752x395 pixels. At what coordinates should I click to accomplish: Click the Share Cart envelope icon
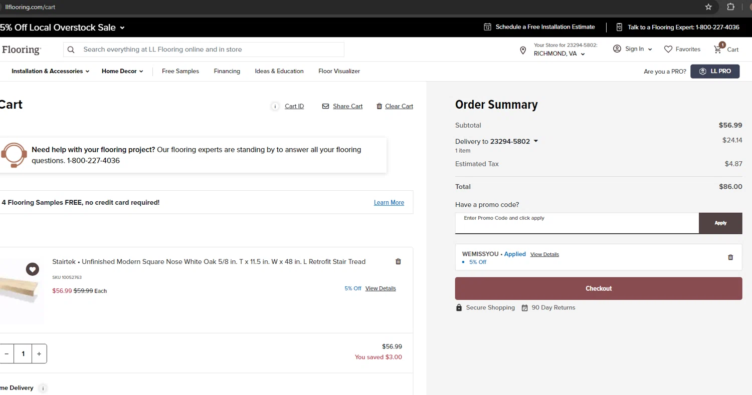(325, 106)
